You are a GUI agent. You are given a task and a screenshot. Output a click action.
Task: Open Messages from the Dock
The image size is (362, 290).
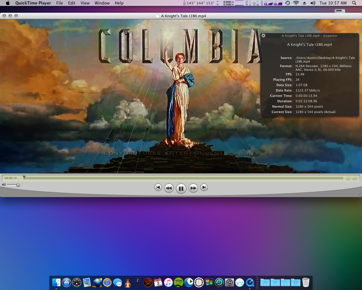tap(117, 282)
